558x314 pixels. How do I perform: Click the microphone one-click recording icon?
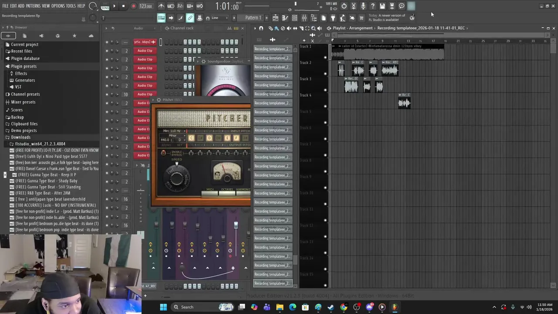(x=363, y=6)
